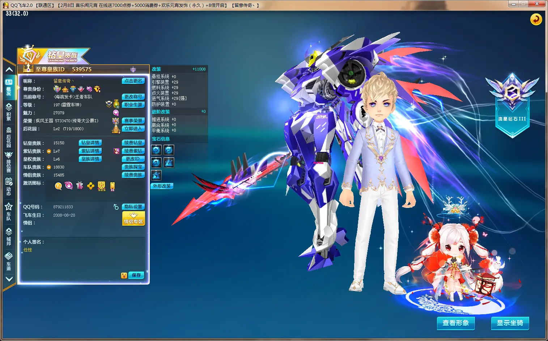
Task: Click the 525 shield activation icon
Action: coord(102,186)
